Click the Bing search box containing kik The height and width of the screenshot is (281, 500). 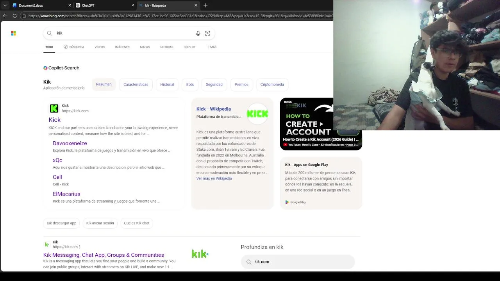click(x=129, y=33)
